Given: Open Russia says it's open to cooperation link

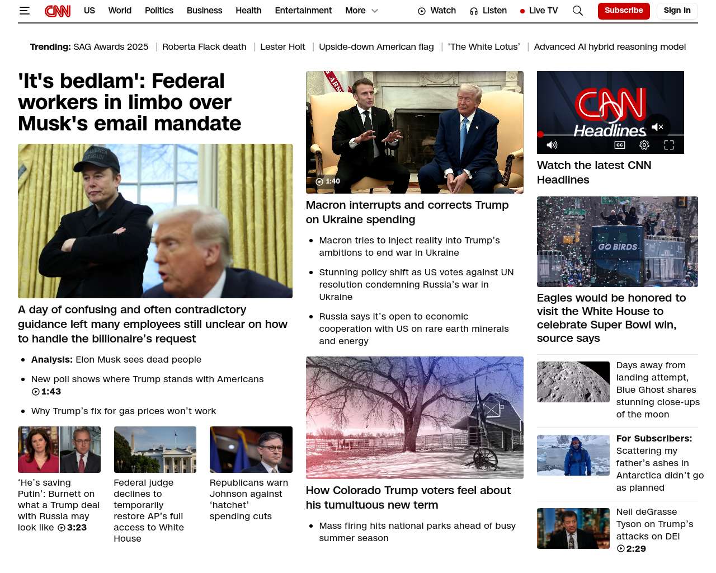Looking at the screenshot, I should point(414,328).
